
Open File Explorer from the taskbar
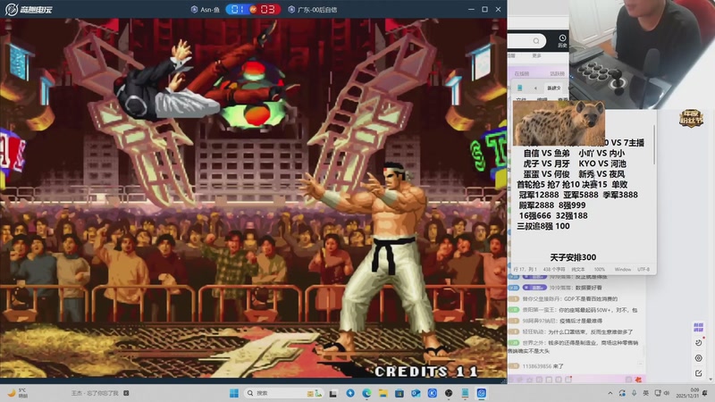pyautogui.click(x=383, y=393)
